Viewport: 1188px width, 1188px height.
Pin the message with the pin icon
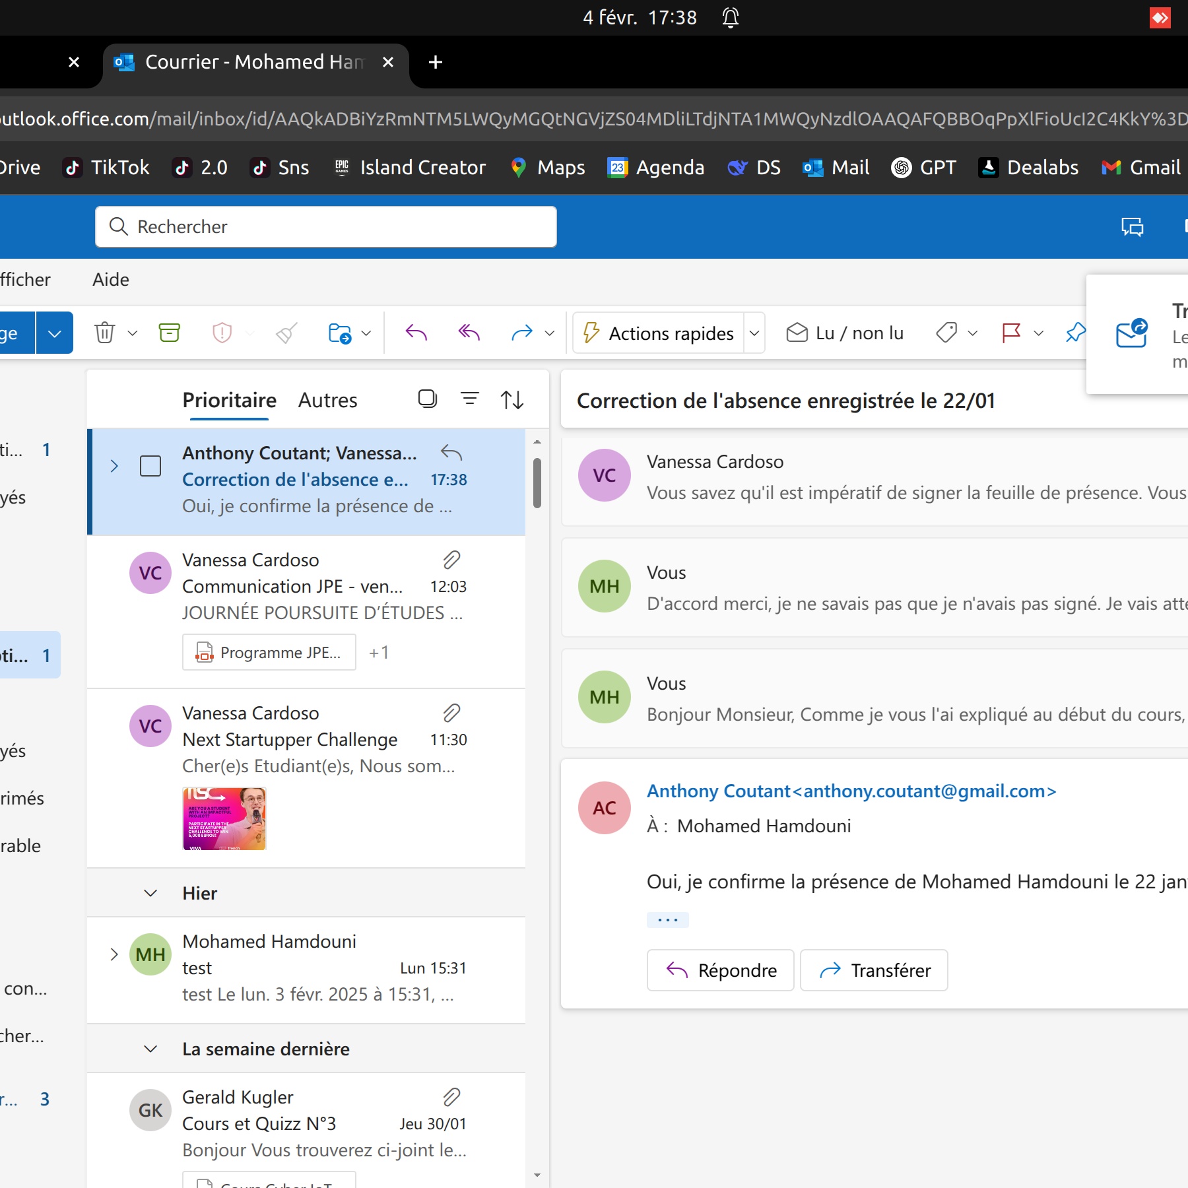(x=1075, y=333)
